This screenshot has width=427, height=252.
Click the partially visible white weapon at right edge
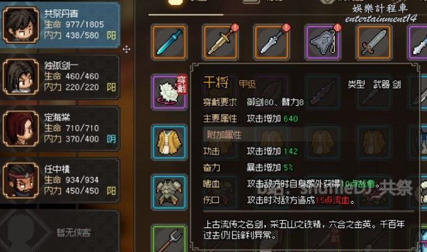(x=418, y=42)
